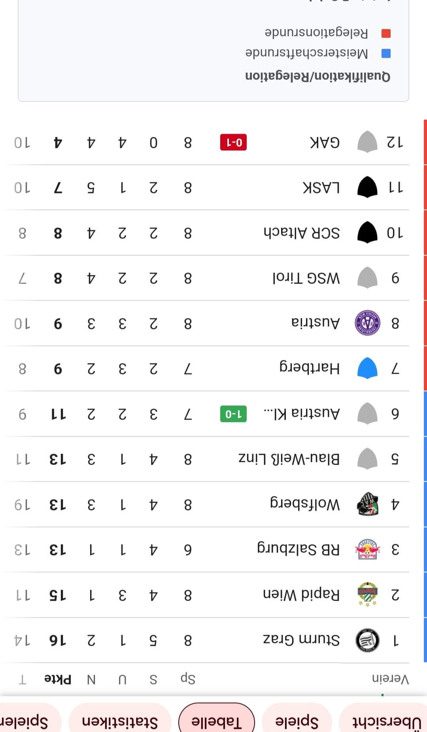
Task: Click the Rapid Wien club crest
Action: click(x=368, y=594)
